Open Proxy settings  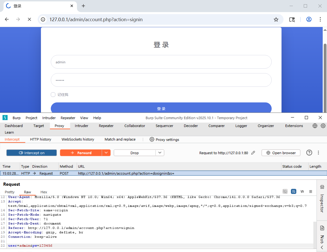click(x=164, y=139)
